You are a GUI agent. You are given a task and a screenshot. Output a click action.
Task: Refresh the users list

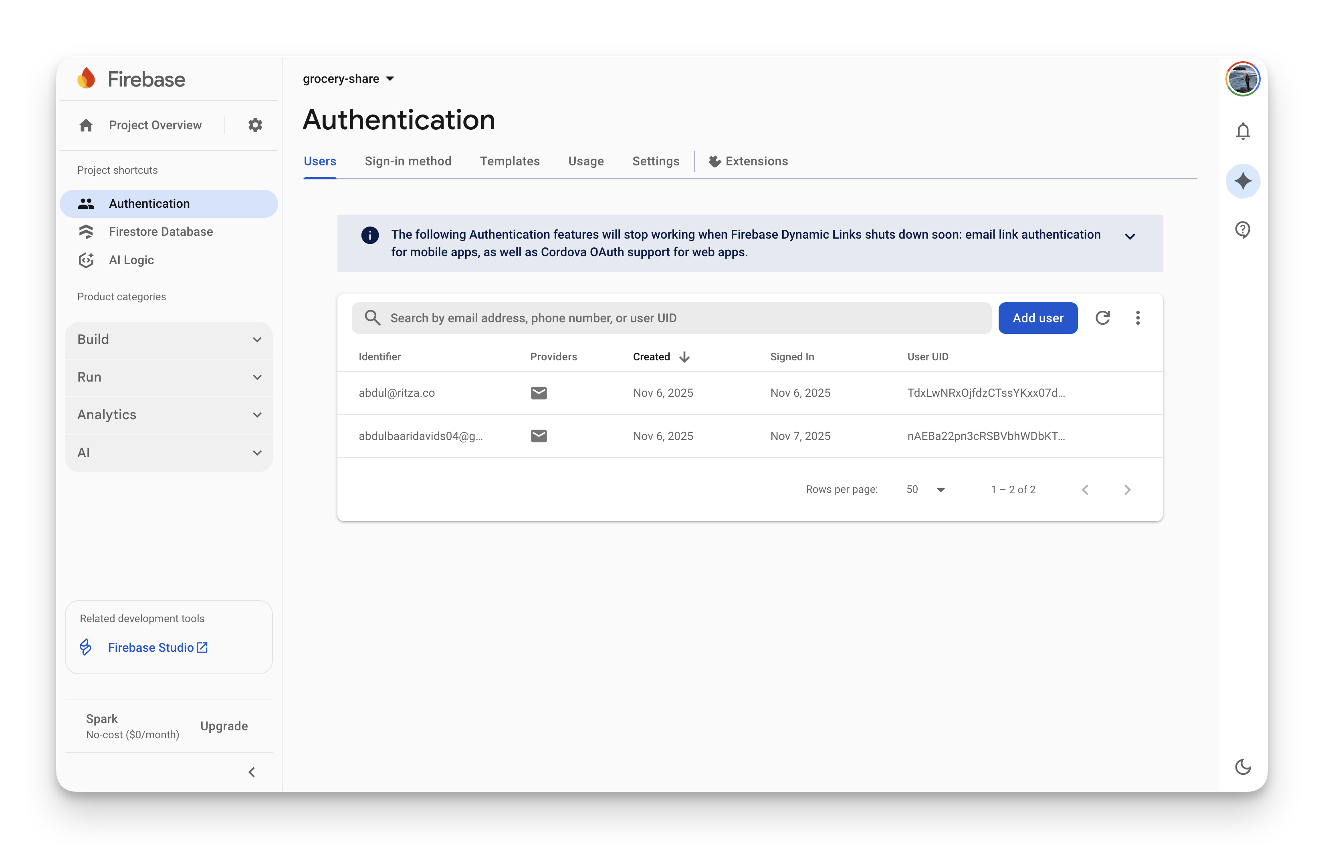pyautogui.click(x=1103, y=318)
